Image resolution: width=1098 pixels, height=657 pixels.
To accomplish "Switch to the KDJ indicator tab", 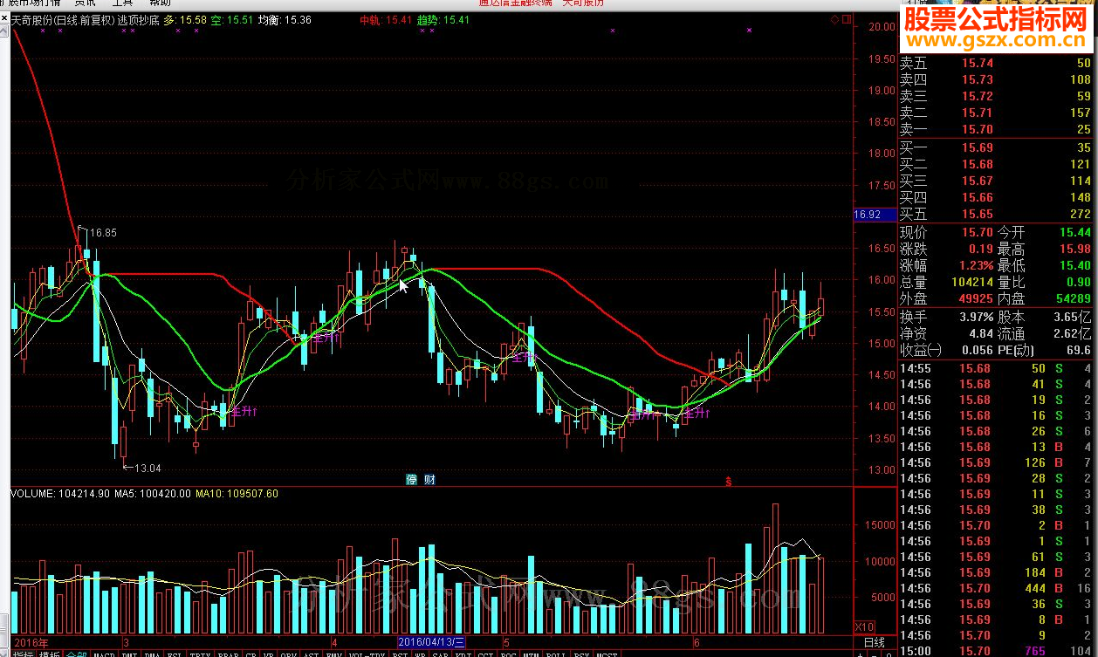I will coord(463,653).
